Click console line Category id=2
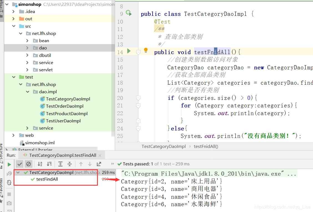The image size is (313, 212). coord(172,181)
